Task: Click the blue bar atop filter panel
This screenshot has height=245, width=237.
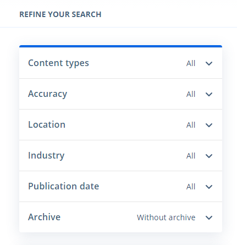Action: (x=120, y=46)
